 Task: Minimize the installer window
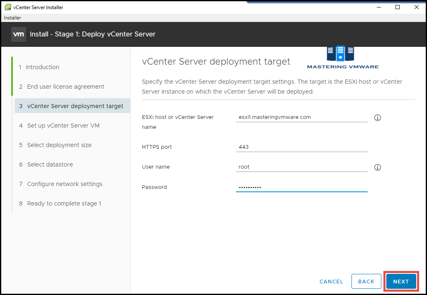[x=379, y=7]
